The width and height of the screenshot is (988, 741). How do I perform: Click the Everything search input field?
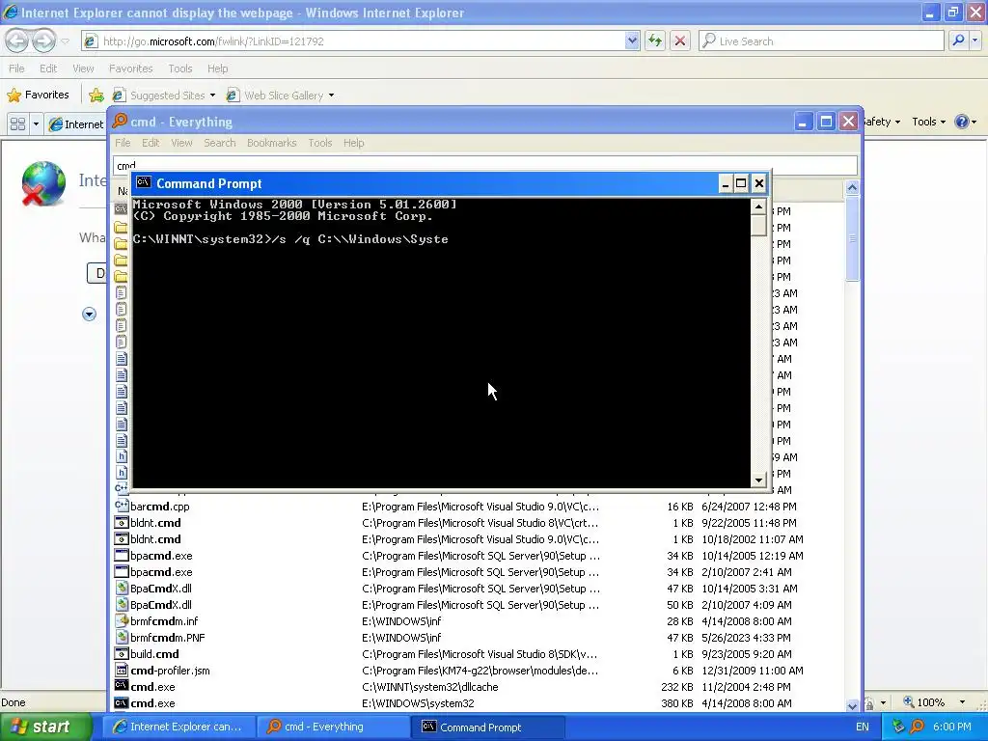coord(484,165)
